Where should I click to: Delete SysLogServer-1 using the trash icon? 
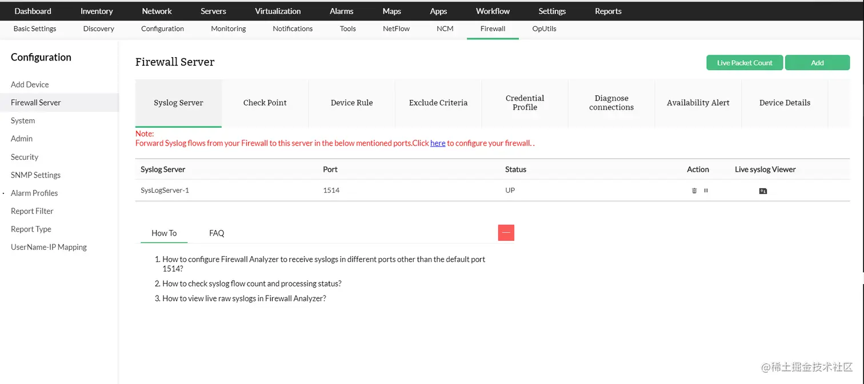pyautogui.click(x=694, y=190)
